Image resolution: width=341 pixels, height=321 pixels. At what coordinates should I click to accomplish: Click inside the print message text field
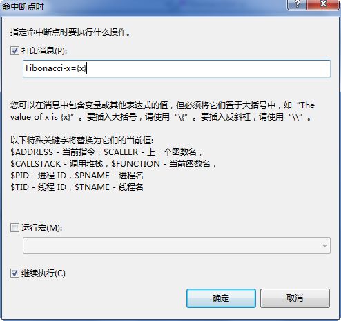click(177, 69)
